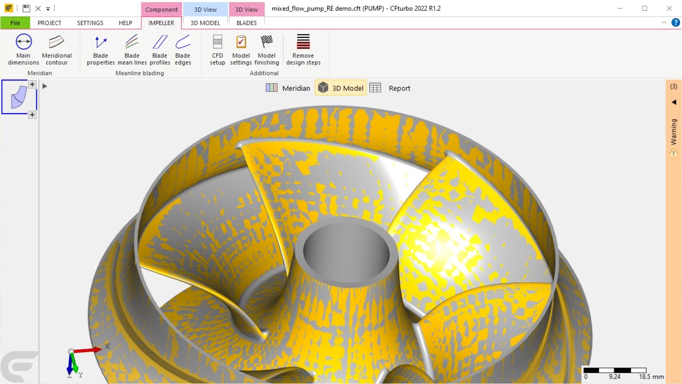Open Blade mean lines tool
Screen dimensions: 682x384
132,50
